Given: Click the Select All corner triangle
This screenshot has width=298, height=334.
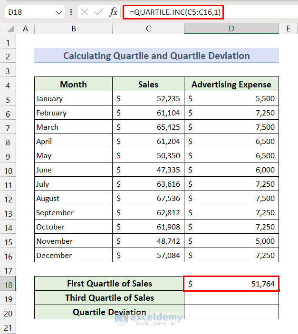Looking at the screenshot, I should coord(8,29).
